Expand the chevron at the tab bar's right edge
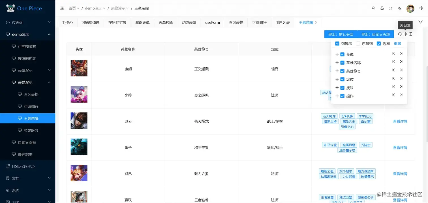Image resolution: width=428 pixels, height=203 pixels. pos(420,21)
